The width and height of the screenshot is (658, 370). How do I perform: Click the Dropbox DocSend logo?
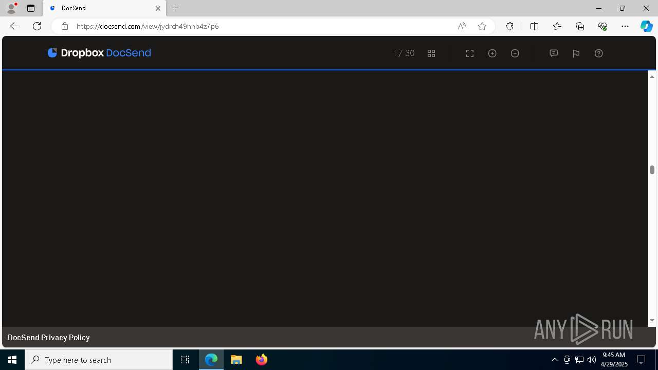pyautogui.click(x=99, y=53)
